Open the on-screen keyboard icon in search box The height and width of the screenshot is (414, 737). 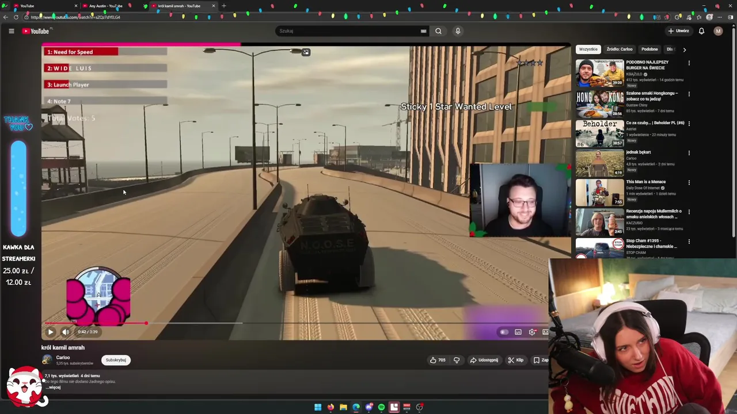coord(423,31)
